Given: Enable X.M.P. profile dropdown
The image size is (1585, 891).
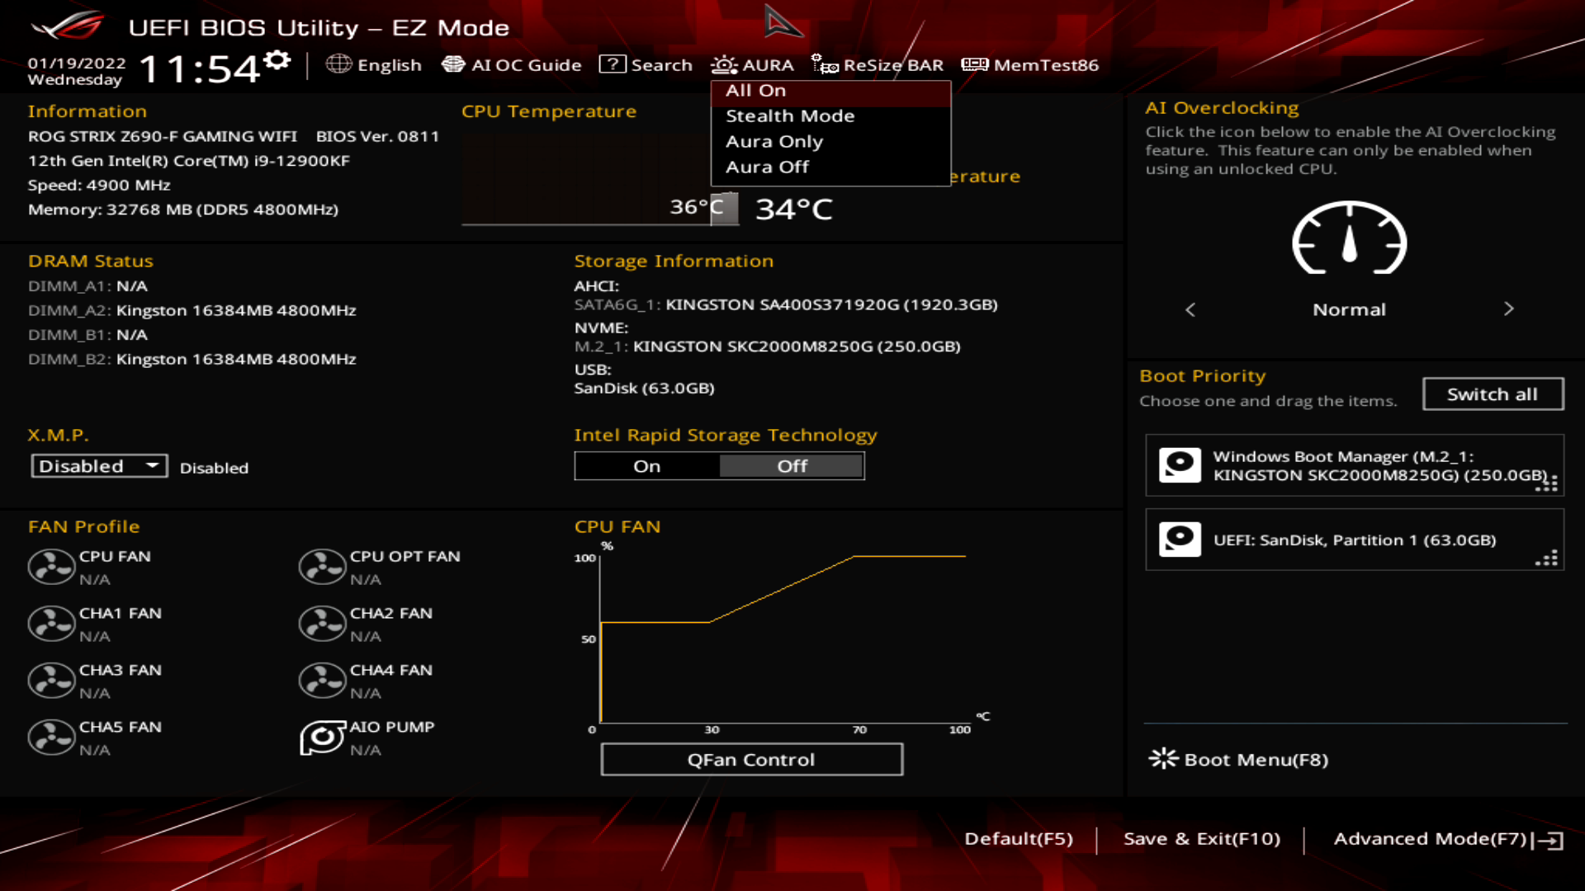Looking at the screenshot, I should pyautogui.click(x=97, y=465).
